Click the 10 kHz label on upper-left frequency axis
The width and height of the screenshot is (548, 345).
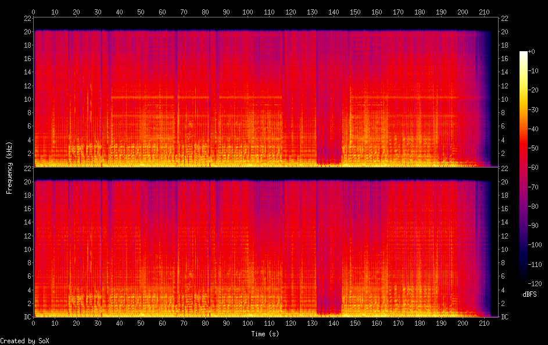point(26,99)
